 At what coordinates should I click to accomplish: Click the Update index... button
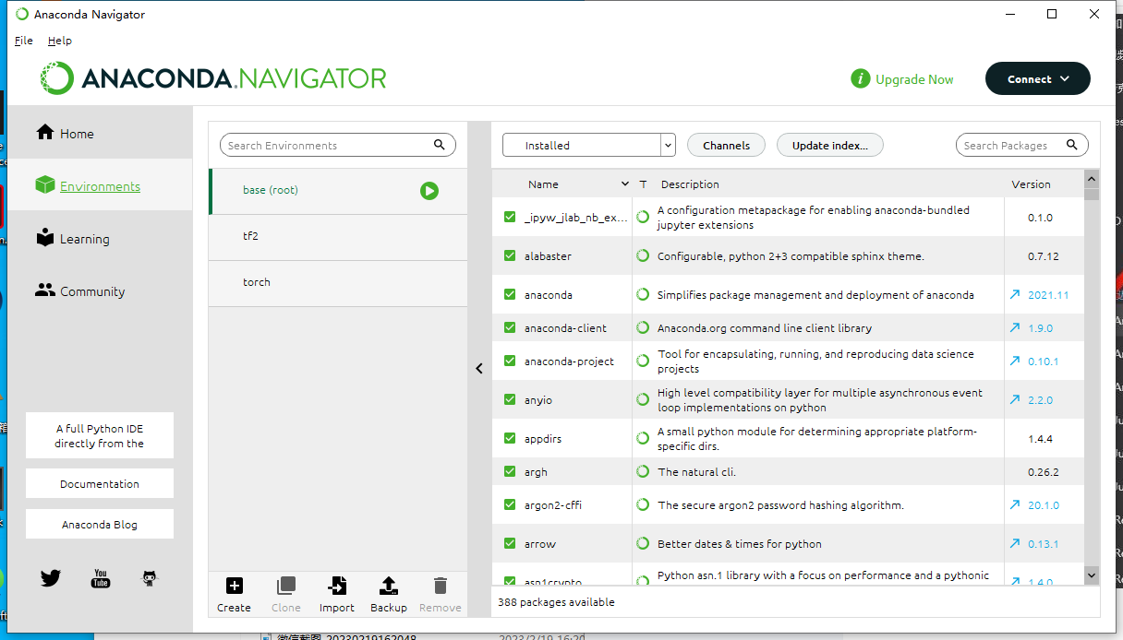click(830, 145)
